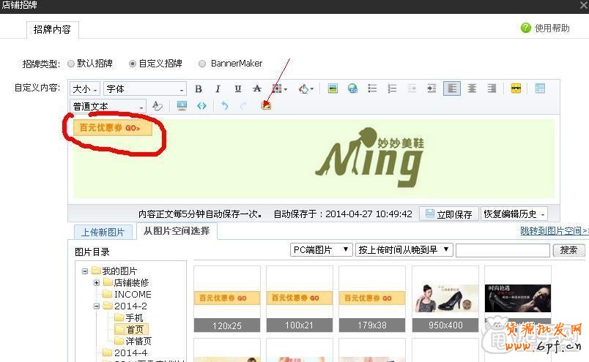Switch to the 上传新图片 tab
Image resolution: width=589 pixels, height=362 pixels.
[103, 233]
